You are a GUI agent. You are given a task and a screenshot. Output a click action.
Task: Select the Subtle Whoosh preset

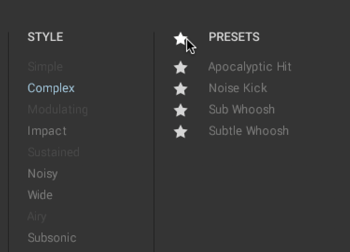click(248, 131)
